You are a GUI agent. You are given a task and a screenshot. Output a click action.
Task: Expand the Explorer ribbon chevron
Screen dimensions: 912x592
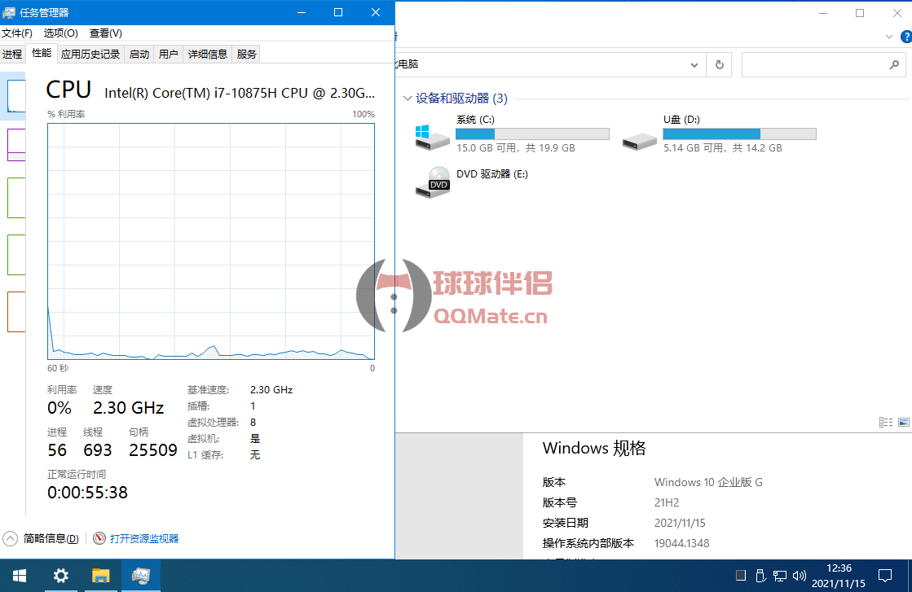point(889,37)
